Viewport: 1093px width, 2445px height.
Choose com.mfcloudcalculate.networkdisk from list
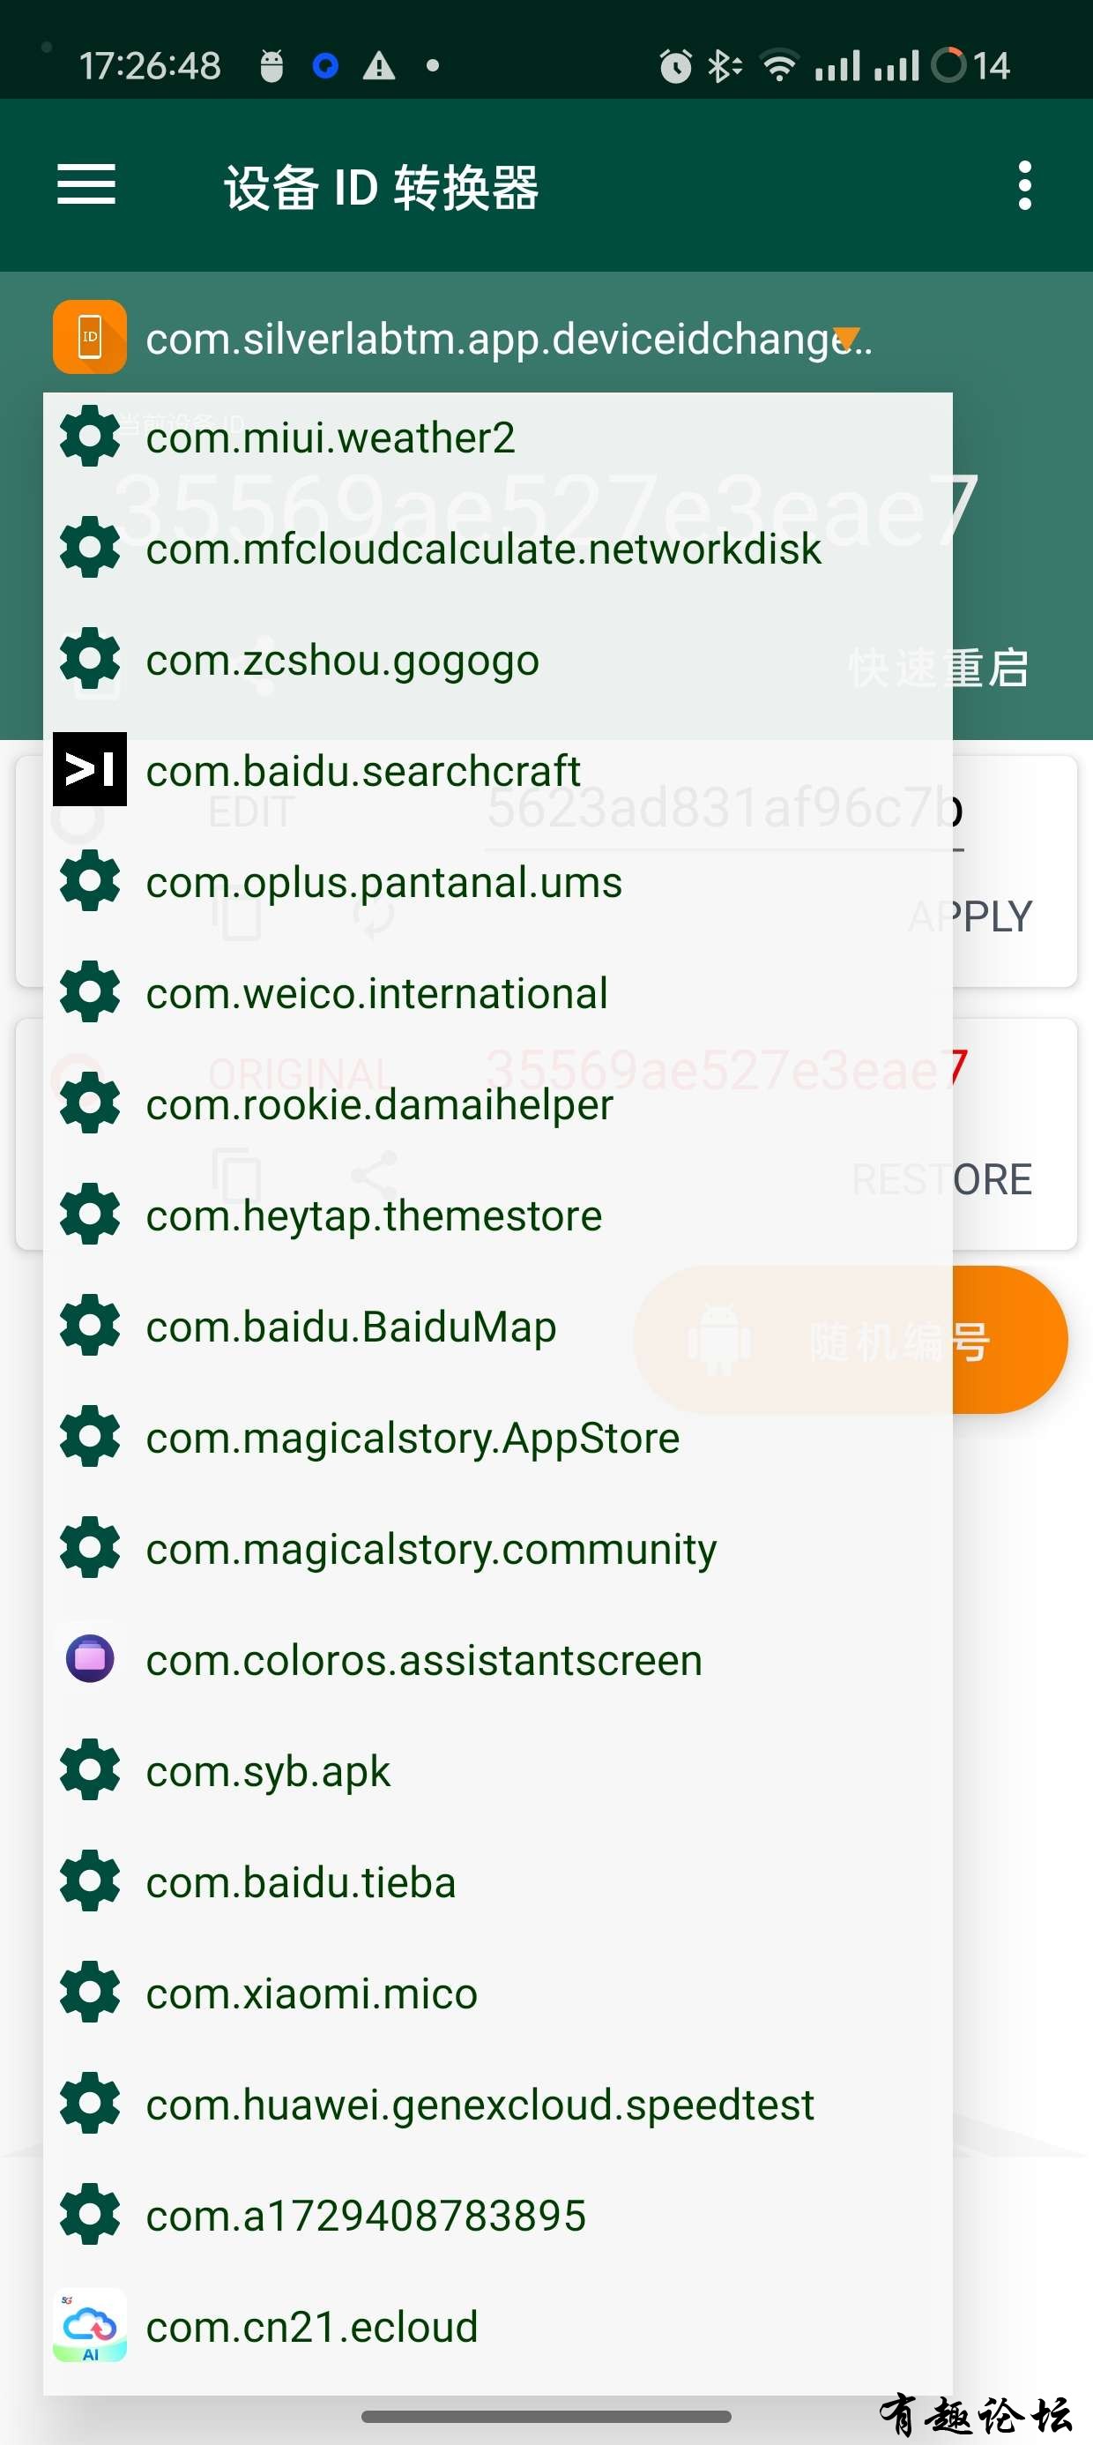(498, 548)
